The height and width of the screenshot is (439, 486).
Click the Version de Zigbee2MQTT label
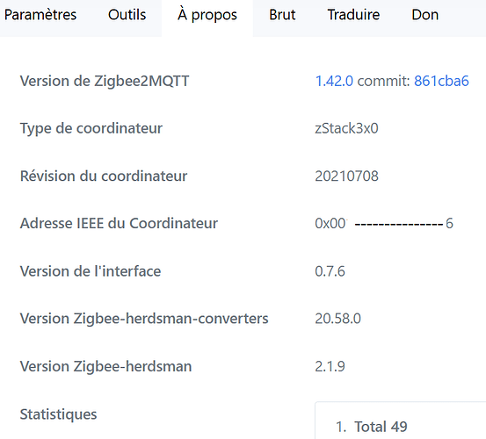[x=105, y=81]
